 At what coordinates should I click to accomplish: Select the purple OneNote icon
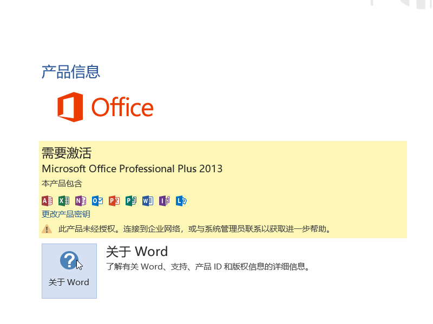coord(81,201)
